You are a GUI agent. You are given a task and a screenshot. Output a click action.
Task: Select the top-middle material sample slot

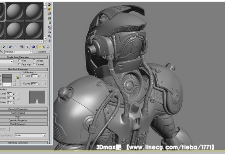15,12
